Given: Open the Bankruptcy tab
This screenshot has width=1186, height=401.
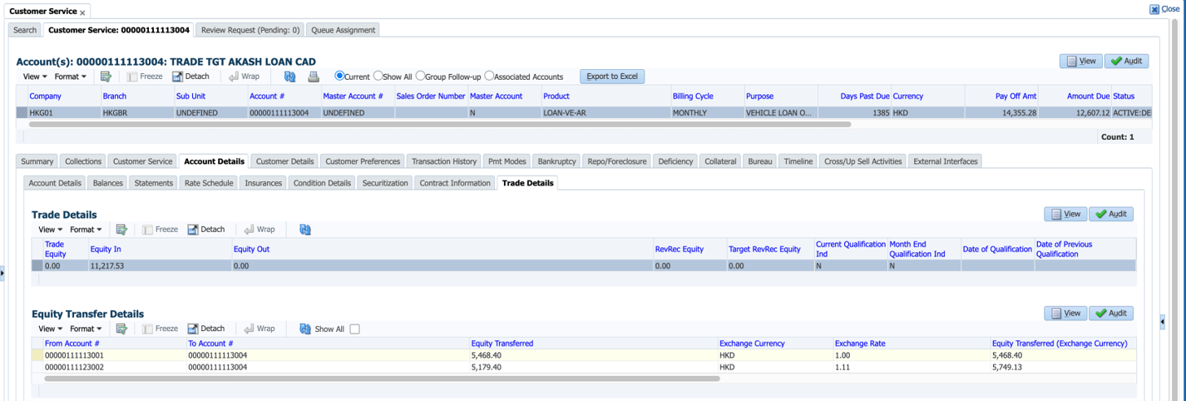Looking at the screenshot, I should pos(556,161).
